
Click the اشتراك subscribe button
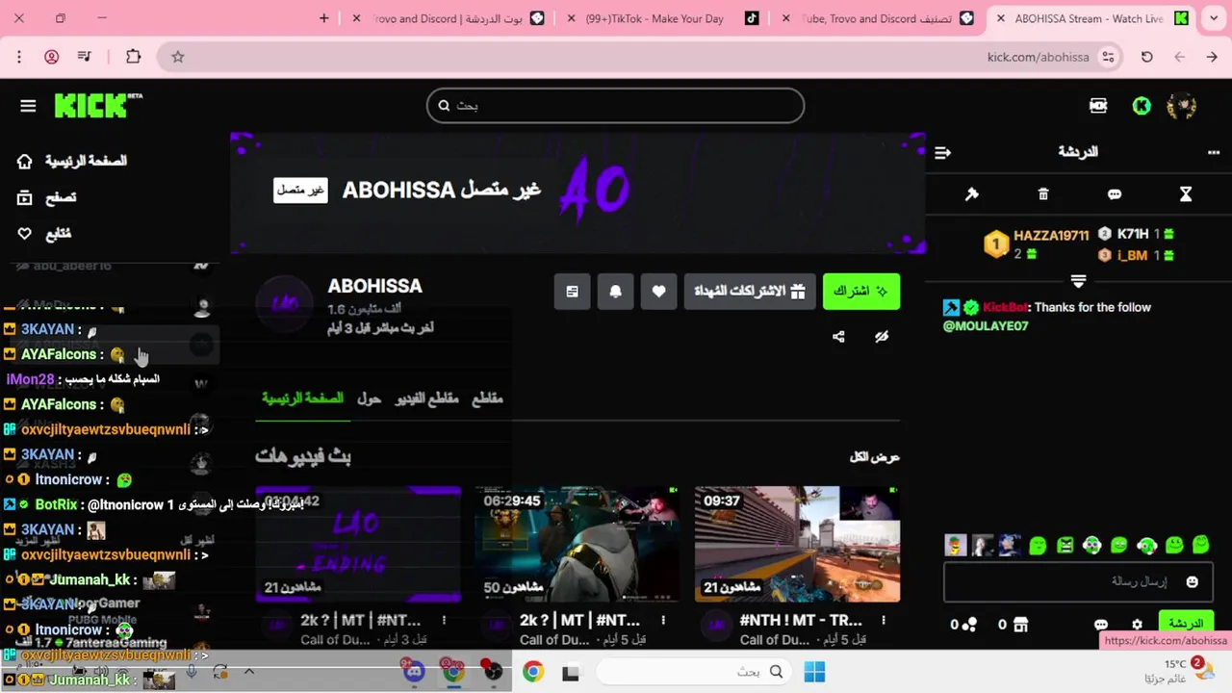pos(861,292)
